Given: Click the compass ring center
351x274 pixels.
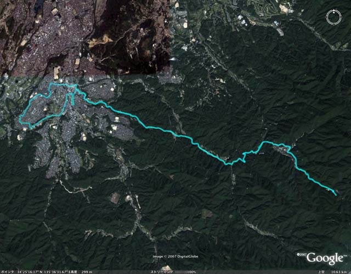Looking at the screenshot, I should point(333,18).
